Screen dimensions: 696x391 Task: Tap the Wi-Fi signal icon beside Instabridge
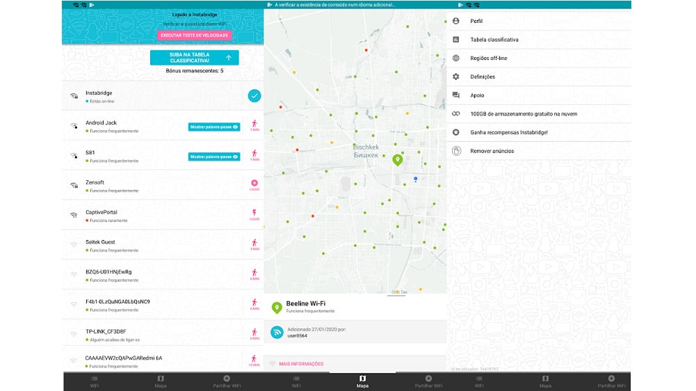pos(74,96)
